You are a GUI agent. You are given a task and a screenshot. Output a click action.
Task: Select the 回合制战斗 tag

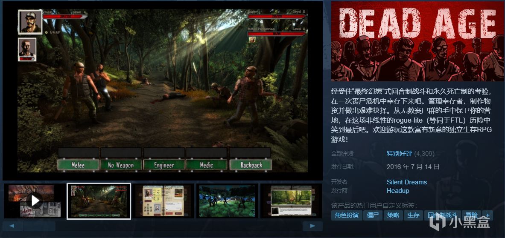pos(442,215)
